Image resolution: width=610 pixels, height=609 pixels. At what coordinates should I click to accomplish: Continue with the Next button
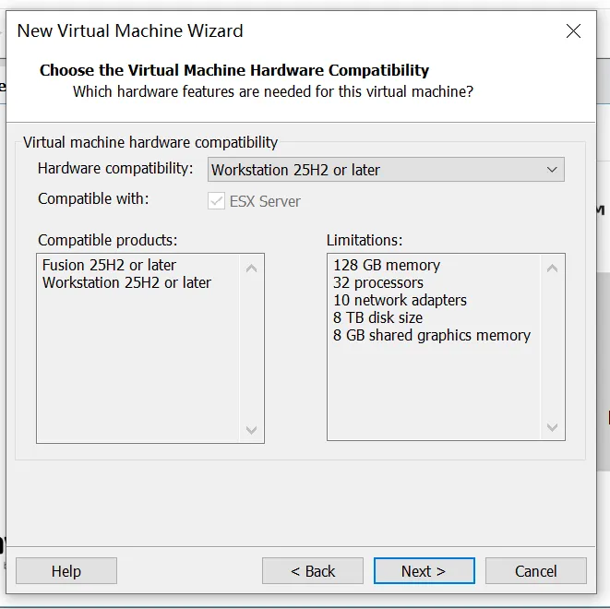[x=424, y=571]
